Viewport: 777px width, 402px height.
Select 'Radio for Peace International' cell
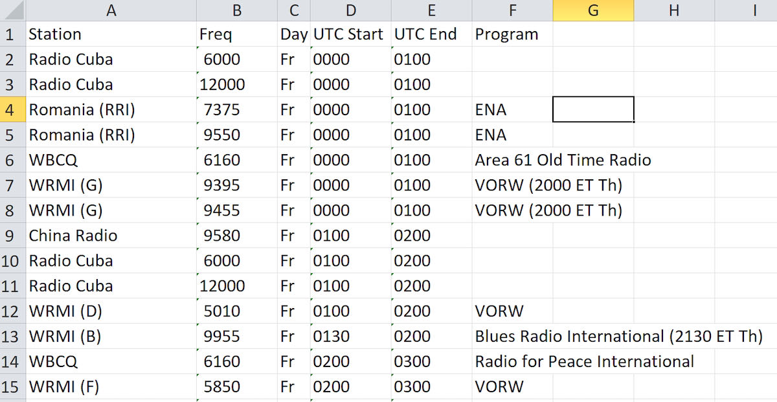(x=584, y=362)
